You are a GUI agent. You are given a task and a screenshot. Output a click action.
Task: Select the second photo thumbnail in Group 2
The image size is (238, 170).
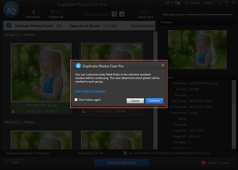[111, 140]
